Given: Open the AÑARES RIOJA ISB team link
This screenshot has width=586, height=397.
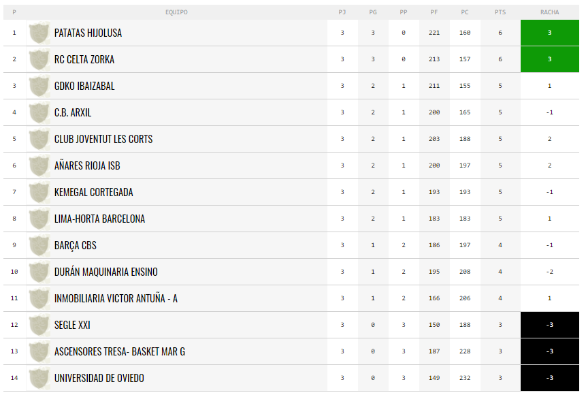Looking at the screenshot, I should 87,165.
